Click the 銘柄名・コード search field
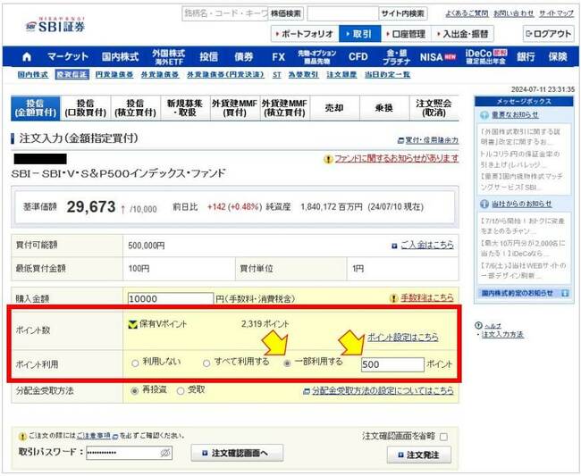 pos(224,13)
